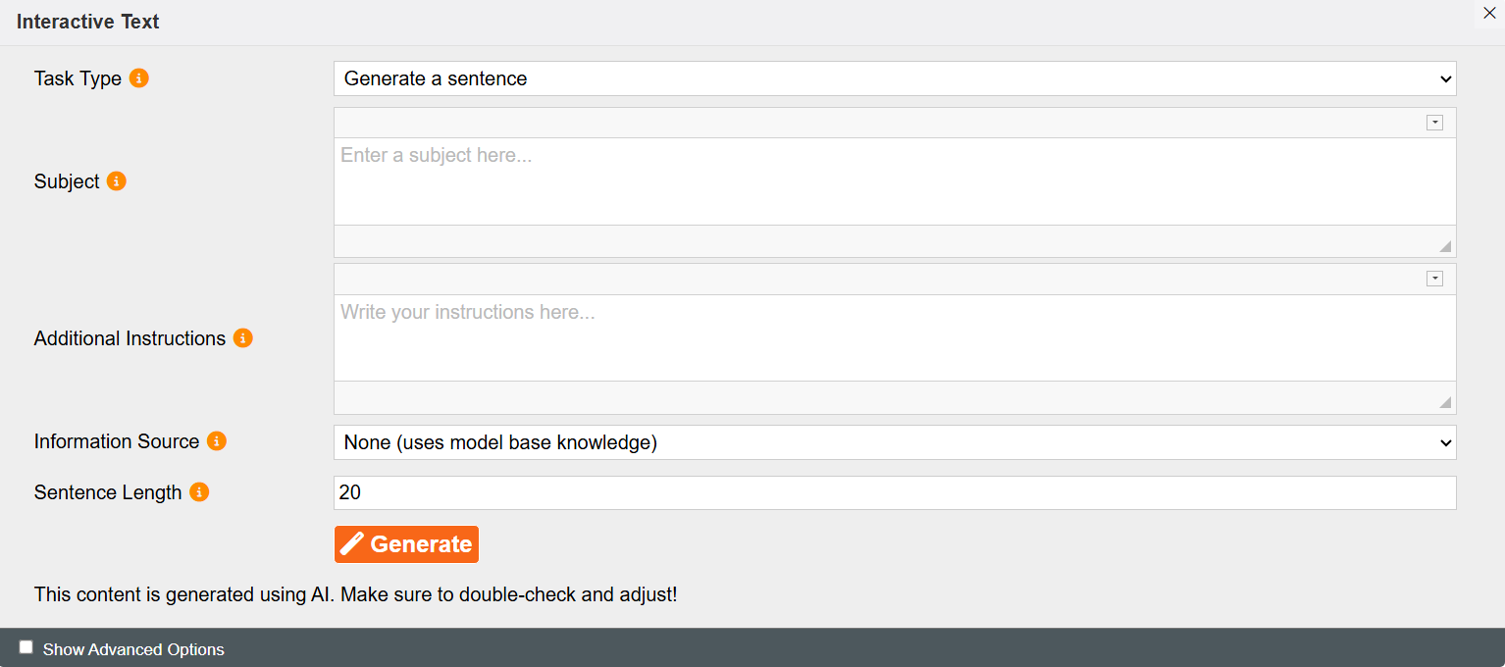Click the Subject info icon
The height and width of the screenshot is (667, 1505).
tap(117, 181)
